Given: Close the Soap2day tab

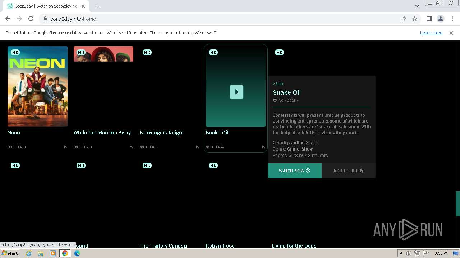Looking at the screenshot, I should [x=83, y=6].
